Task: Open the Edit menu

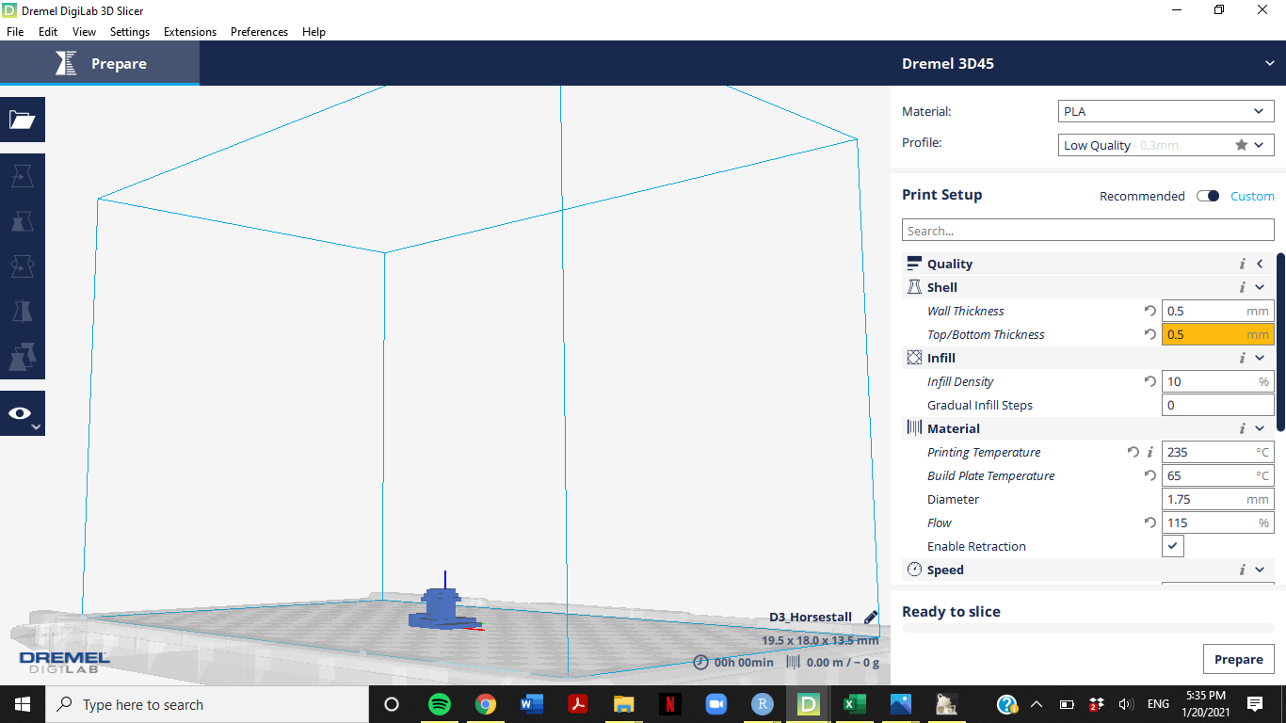Action: 48,31
